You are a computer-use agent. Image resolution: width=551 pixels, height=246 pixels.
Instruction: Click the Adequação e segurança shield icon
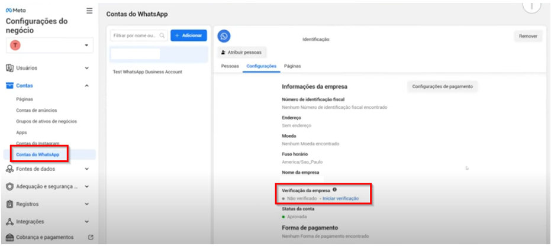point(10,187)
